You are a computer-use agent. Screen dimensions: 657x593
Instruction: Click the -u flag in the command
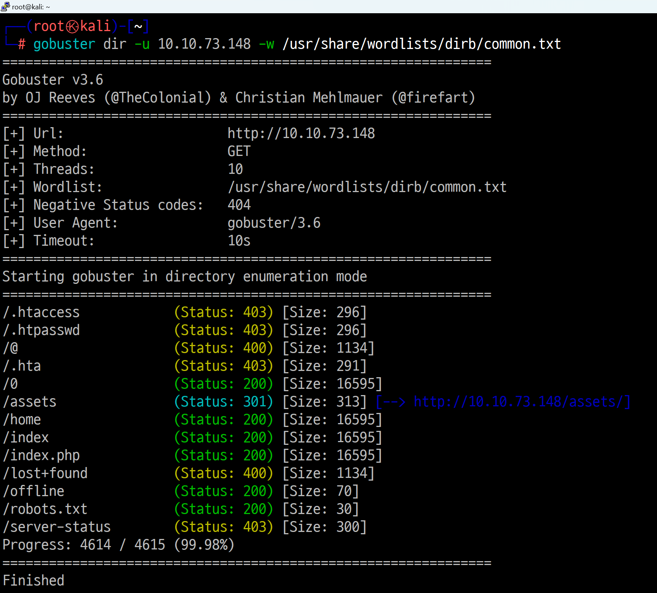142,44
